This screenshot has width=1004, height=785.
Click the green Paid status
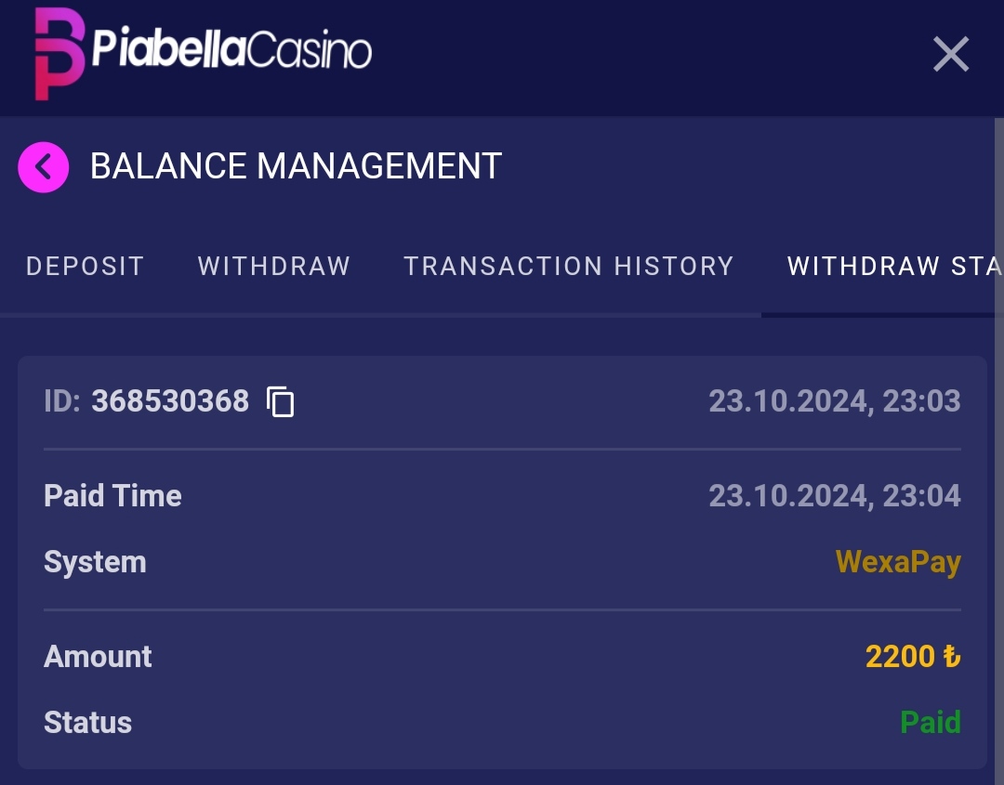coord(930,723)
